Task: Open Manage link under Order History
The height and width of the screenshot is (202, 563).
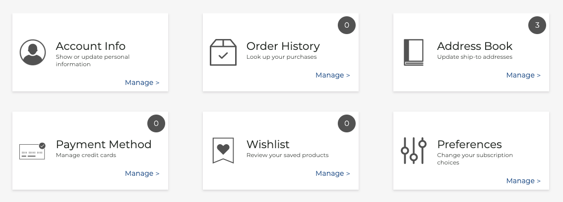Action: click(x=332, y=75)
